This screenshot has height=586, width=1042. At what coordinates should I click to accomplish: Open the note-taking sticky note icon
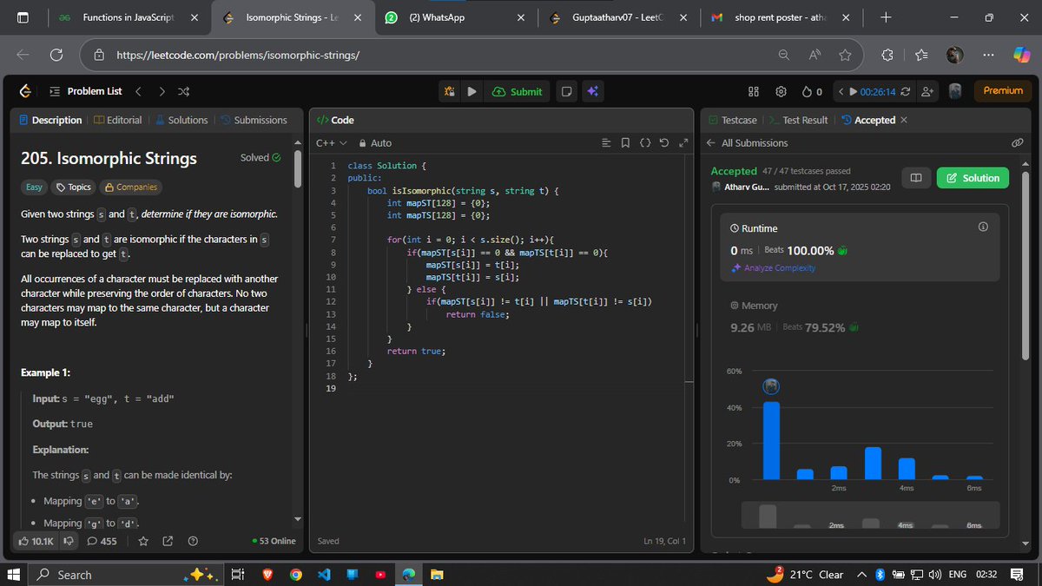[x=566, y=90]
